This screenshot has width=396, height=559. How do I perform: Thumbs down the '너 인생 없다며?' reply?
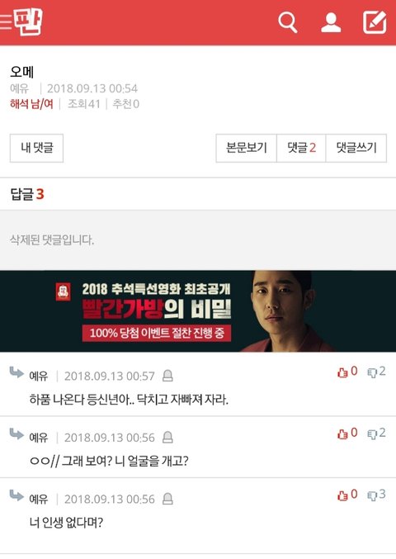376,495
